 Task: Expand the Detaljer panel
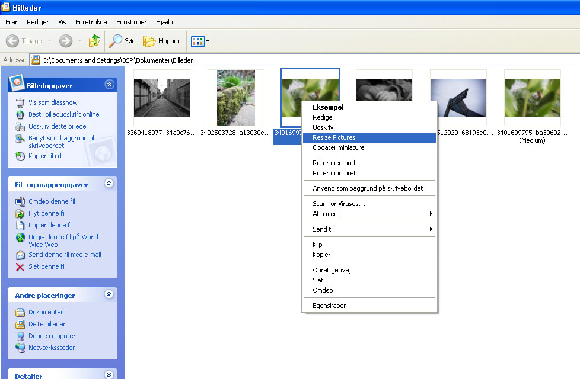(109, 375)
